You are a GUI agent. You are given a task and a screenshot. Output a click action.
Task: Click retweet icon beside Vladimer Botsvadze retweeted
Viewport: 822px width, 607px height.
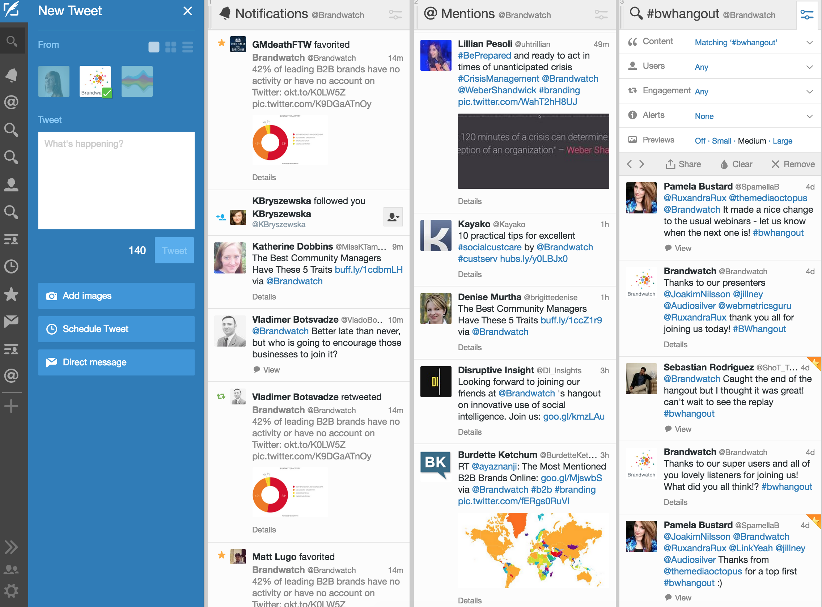[221, 396]
